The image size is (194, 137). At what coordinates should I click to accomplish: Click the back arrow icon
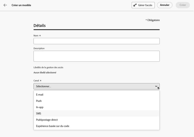5,5
